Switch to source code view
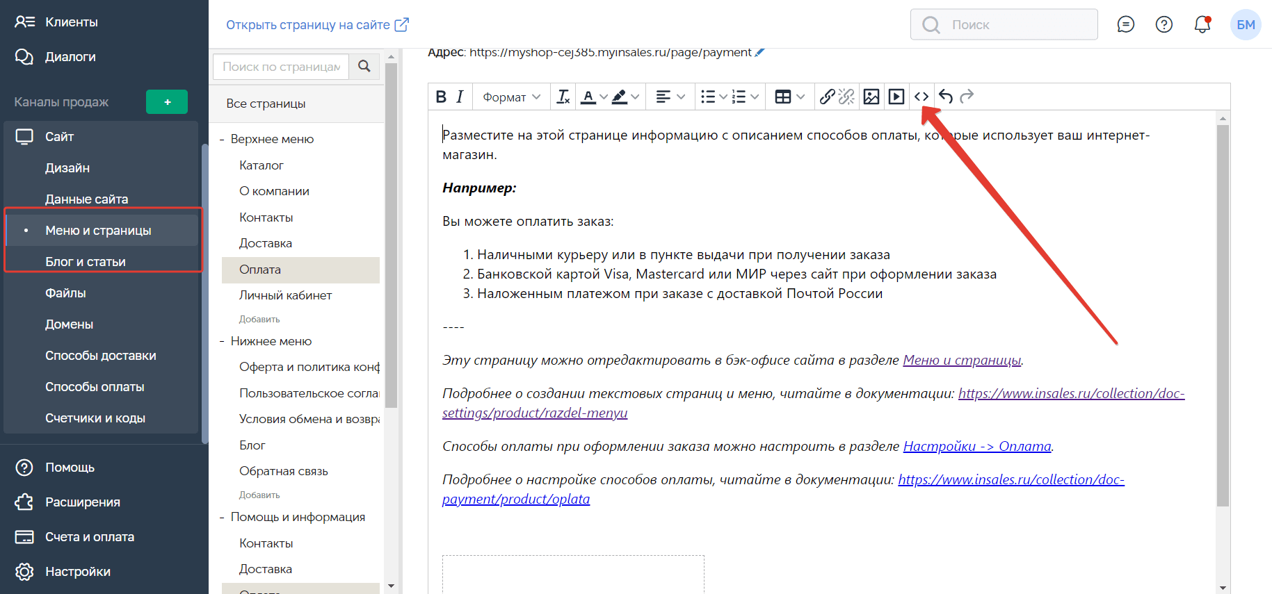Image resolution: width=1272 pixels, height=594 pixels. coord(921,97)
